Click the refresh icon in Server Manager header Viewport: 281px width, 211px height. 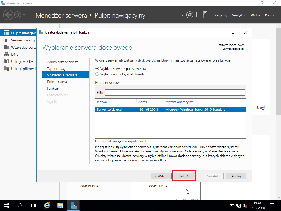190,15
